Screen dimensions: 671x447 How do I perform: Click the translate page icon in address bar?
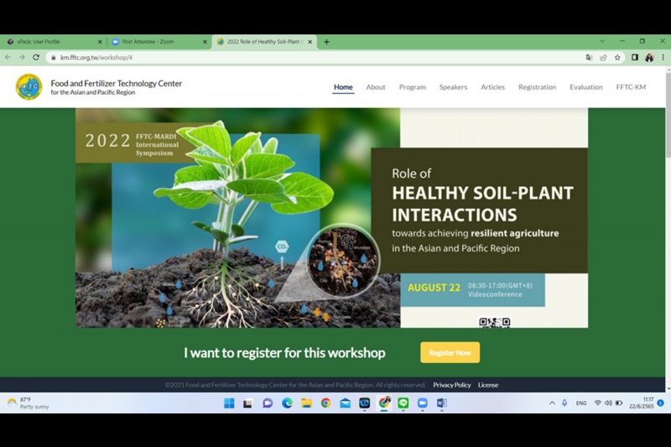tap(589, 58)
